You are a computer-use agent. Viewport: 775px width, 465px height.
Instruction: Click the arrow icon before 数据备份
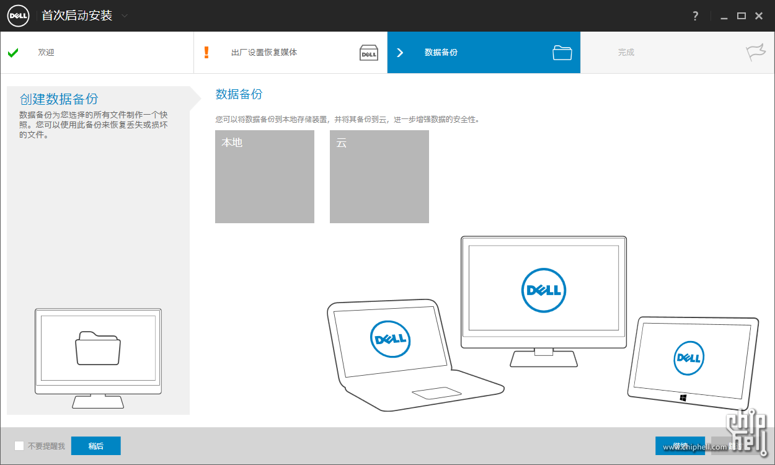point(400,53)
